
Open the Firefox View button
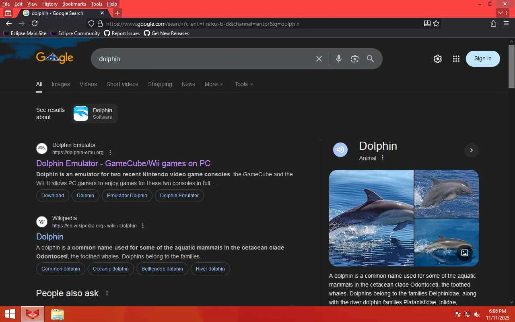pos(8,13)
